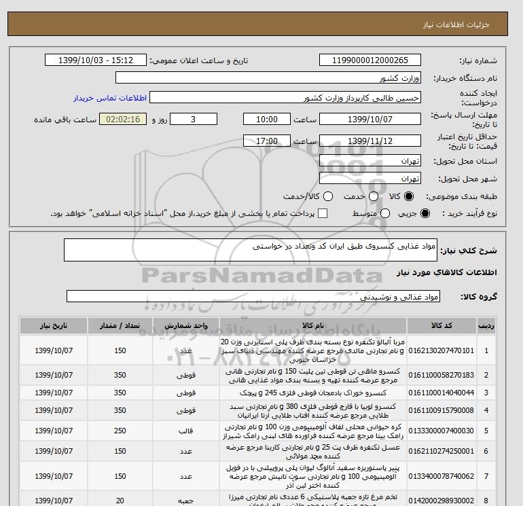This screenshot has height=506, width=523.
Task: Click quantity 250 in the butter row
Action: click(120, 431)
